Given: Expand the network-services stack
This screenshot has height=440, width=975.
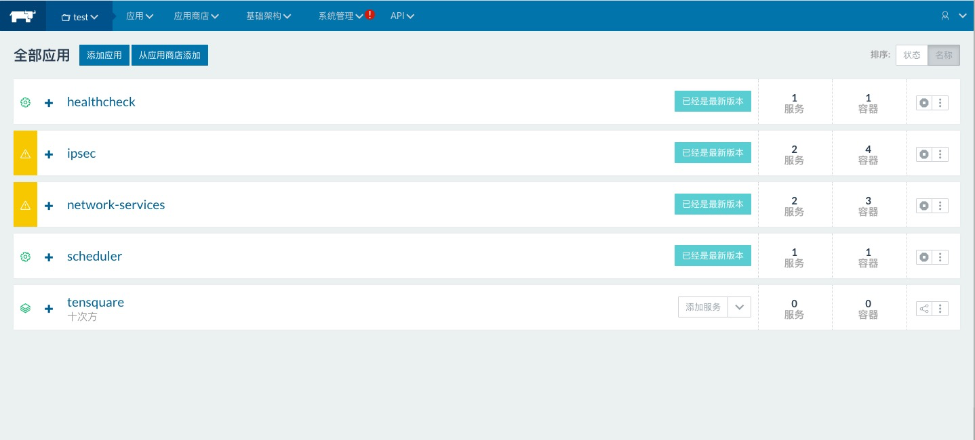Looking at the screenshot, I should pos(49,206).
